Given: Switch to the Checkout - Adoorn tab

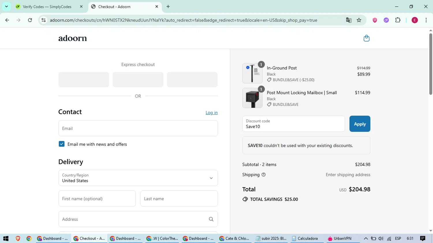Looking at the screenshot, I should (124, 7).
